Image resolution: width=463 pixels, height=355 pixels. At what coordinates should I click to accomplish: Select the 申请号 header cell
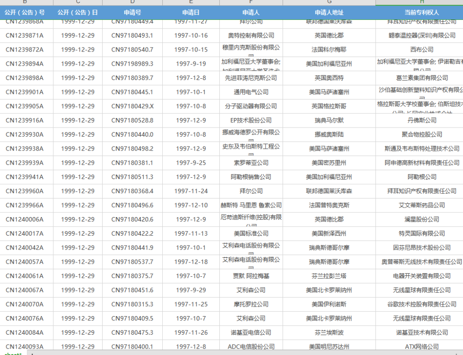tap(132, 12)
